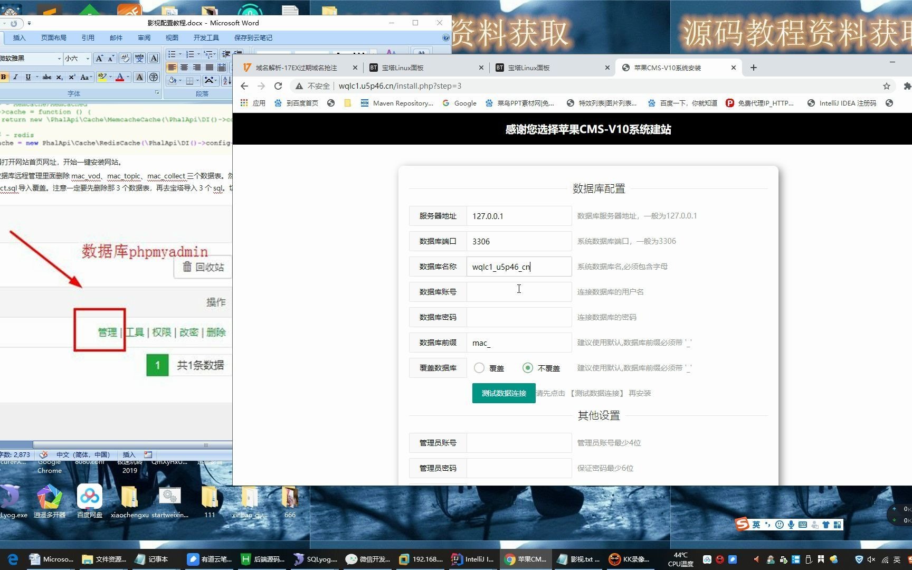Click the numbered list icon

[190, 54]
